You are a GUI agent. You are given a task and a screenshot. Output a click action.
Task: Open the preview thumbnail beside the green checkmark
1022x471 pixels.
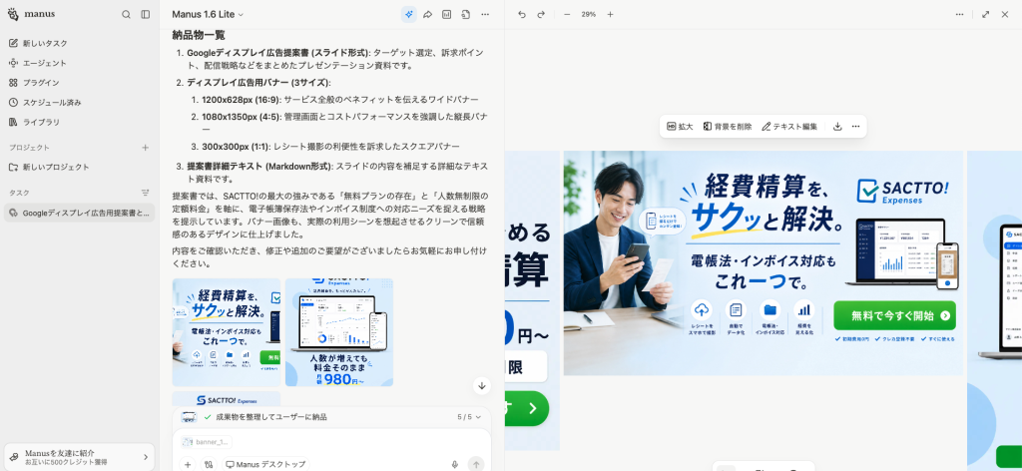189,417
